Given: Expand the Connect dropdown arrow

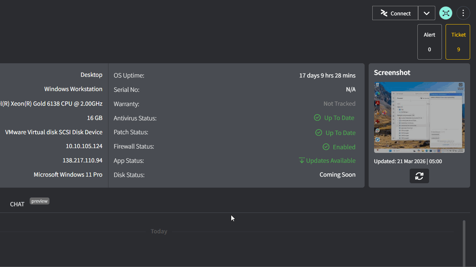Looking at the screenshot, I should (x=427, y=13).
